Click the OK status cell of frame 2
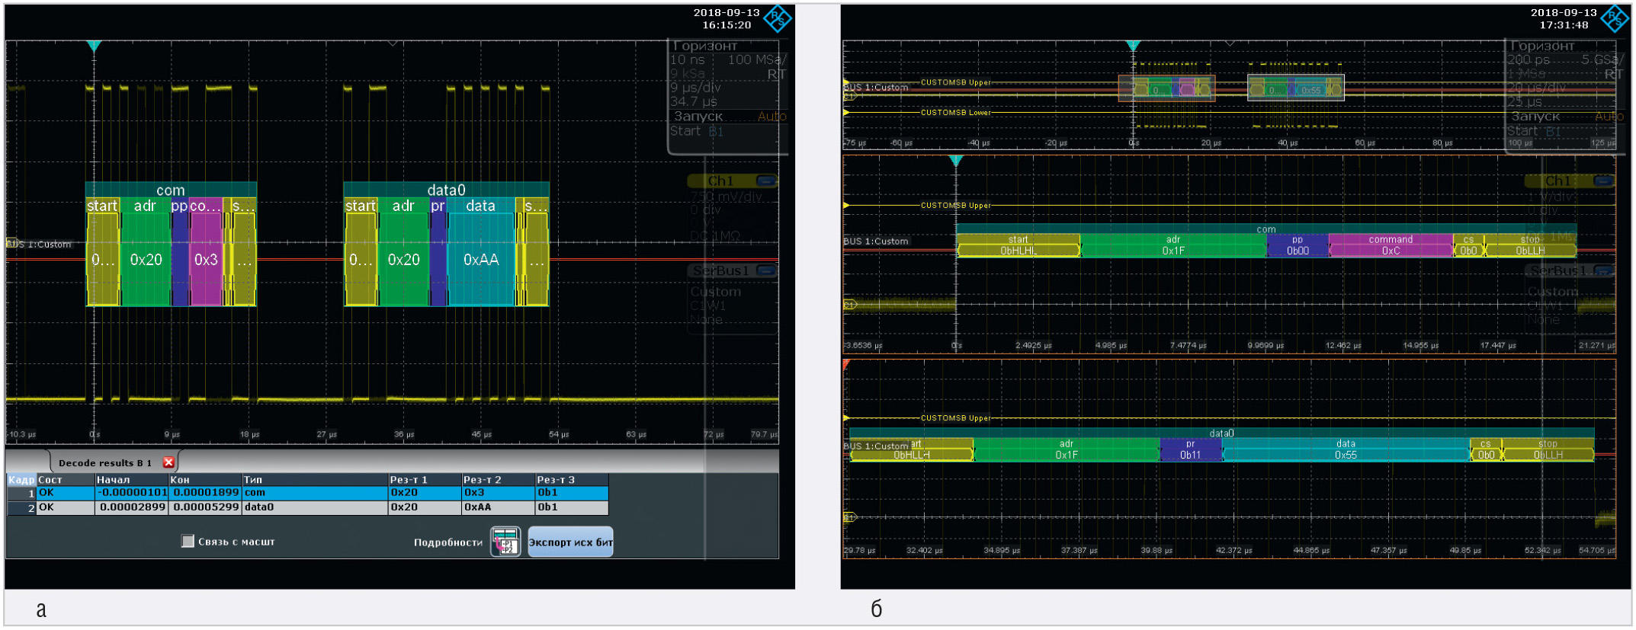This screenshot has height=630, width=1636. click(x=65, y=507)
